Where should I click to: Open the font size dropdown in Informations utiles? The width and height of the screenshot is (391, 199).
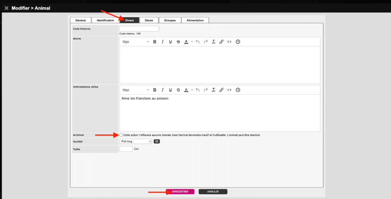[136, 90]
